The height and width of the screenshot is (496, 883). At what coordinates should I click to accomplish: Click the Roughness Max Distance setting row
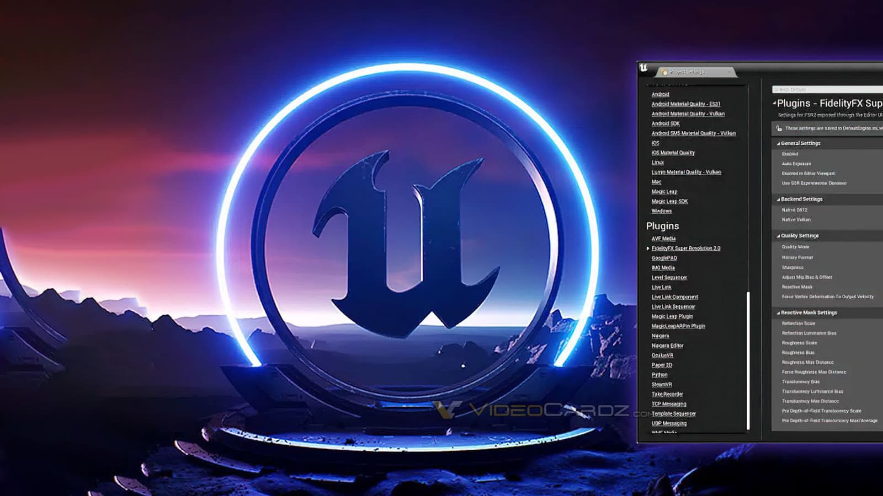click(827, 363)
